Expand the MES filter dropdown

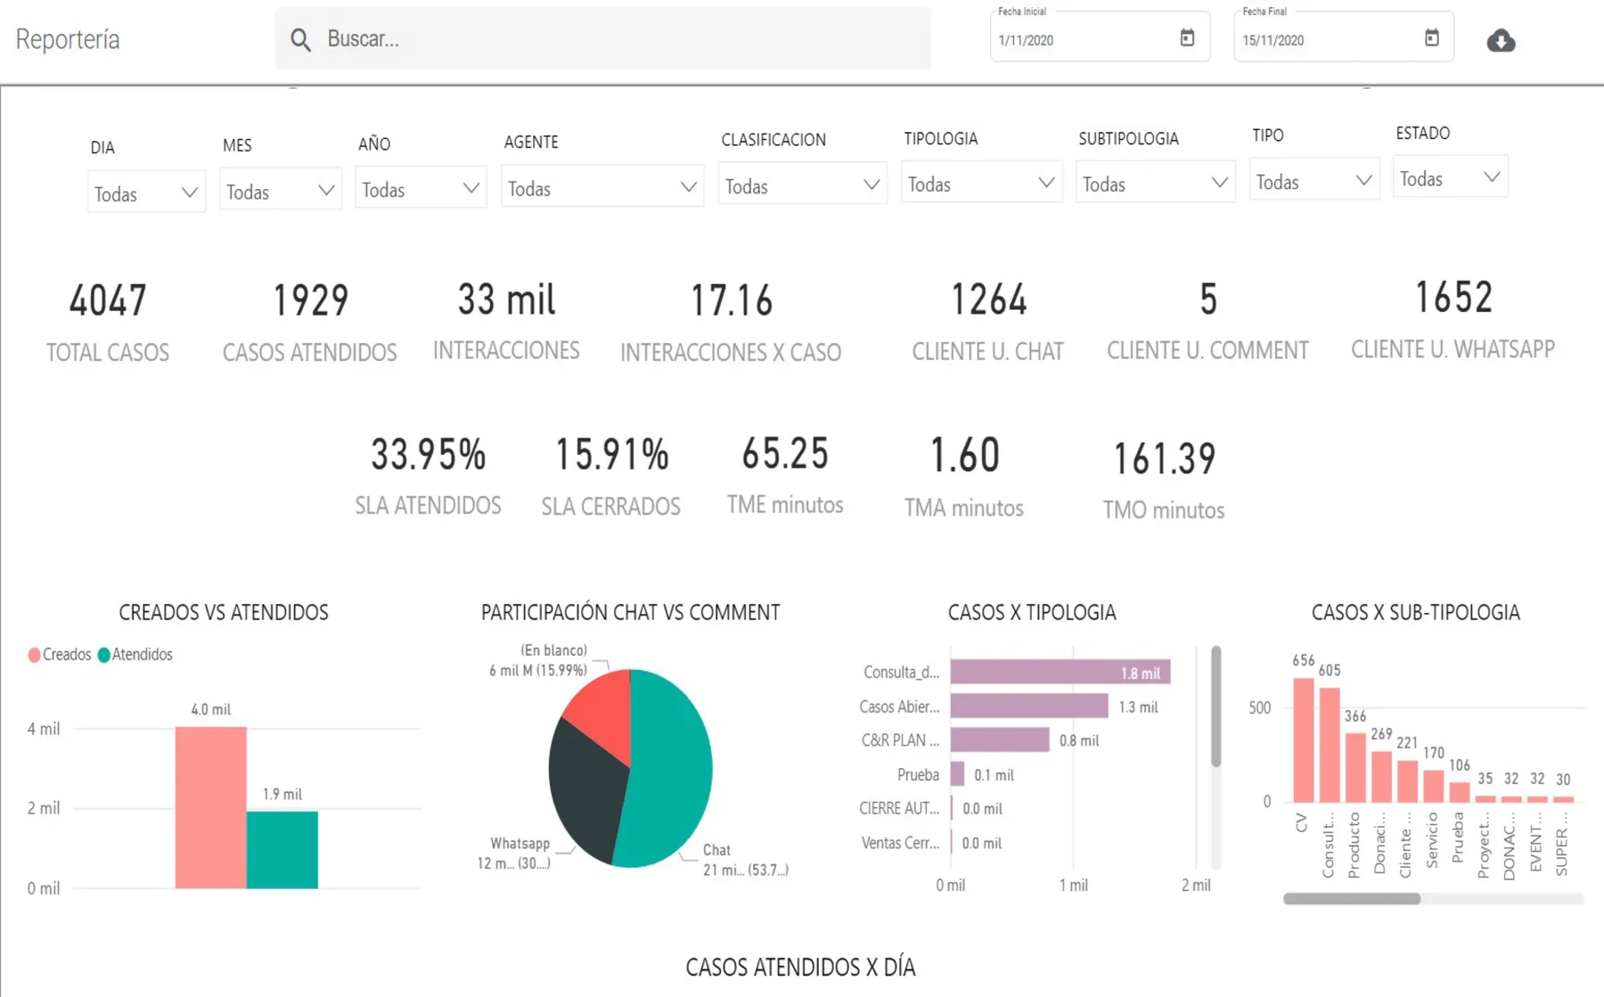pyautogui.click(x=281, y=190)
